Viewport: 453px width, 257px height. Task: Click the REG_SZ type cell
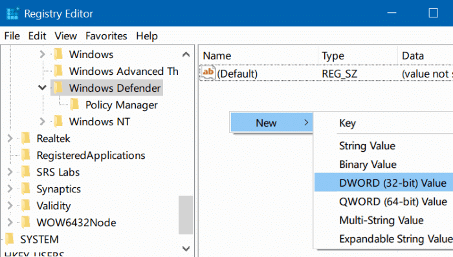[340, 74]
